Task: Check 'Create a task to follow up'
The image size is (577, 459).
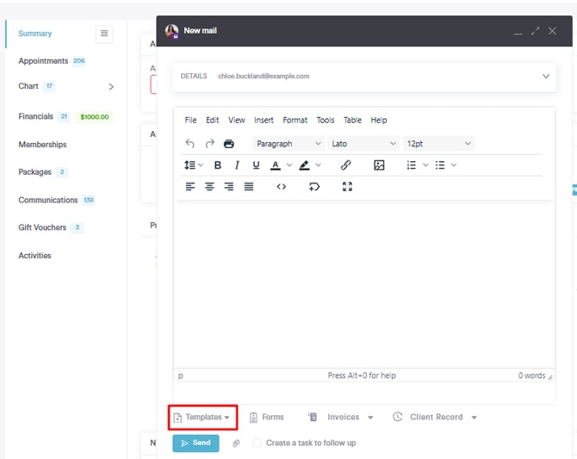Action: click(257, 443)
